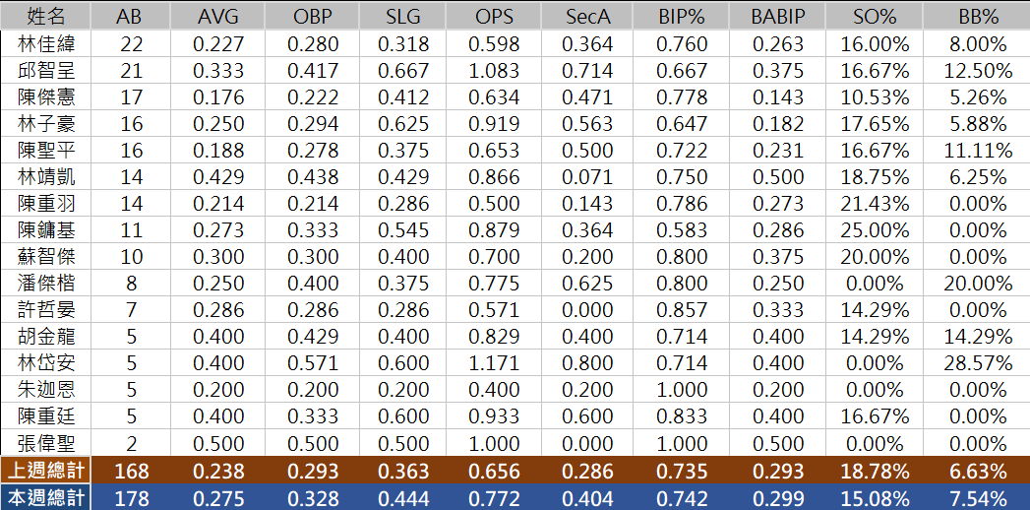Select the player name cell 林佳緯
Image resolution: width=1030 pixels, height=510 pixels.
click(x=45, y=43)
